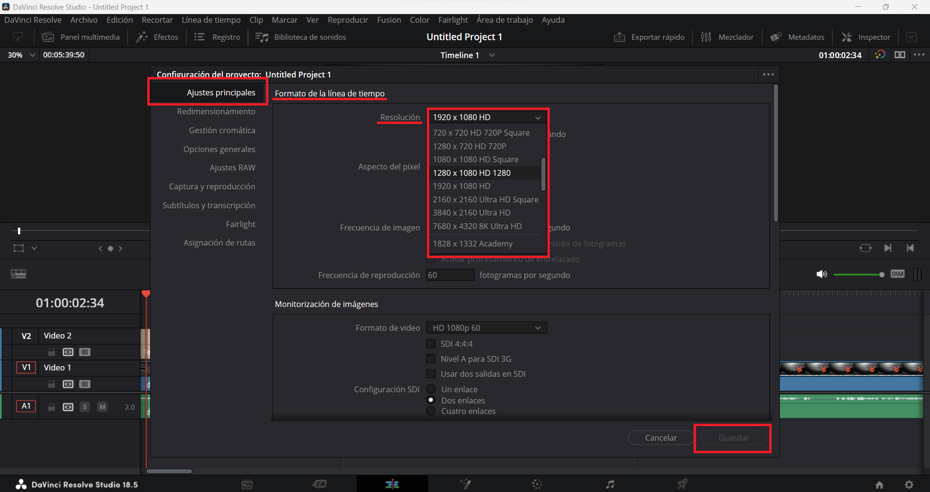This screenshot has height=492, width=930.
Task: Open the Línea de tiempo menu
Action: click(211, 20)
